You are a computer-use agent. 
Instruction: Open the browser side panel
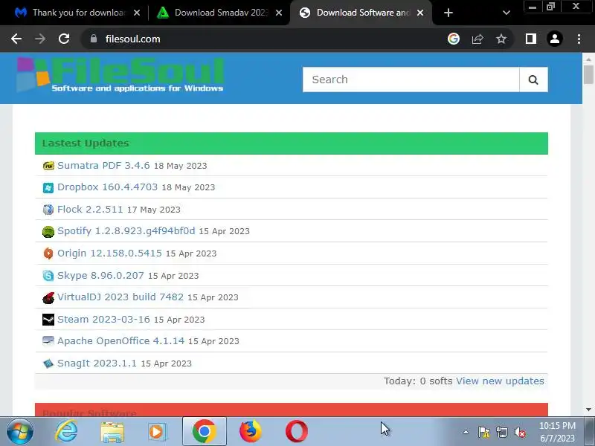pyautogui.click(x=531, y=39)
